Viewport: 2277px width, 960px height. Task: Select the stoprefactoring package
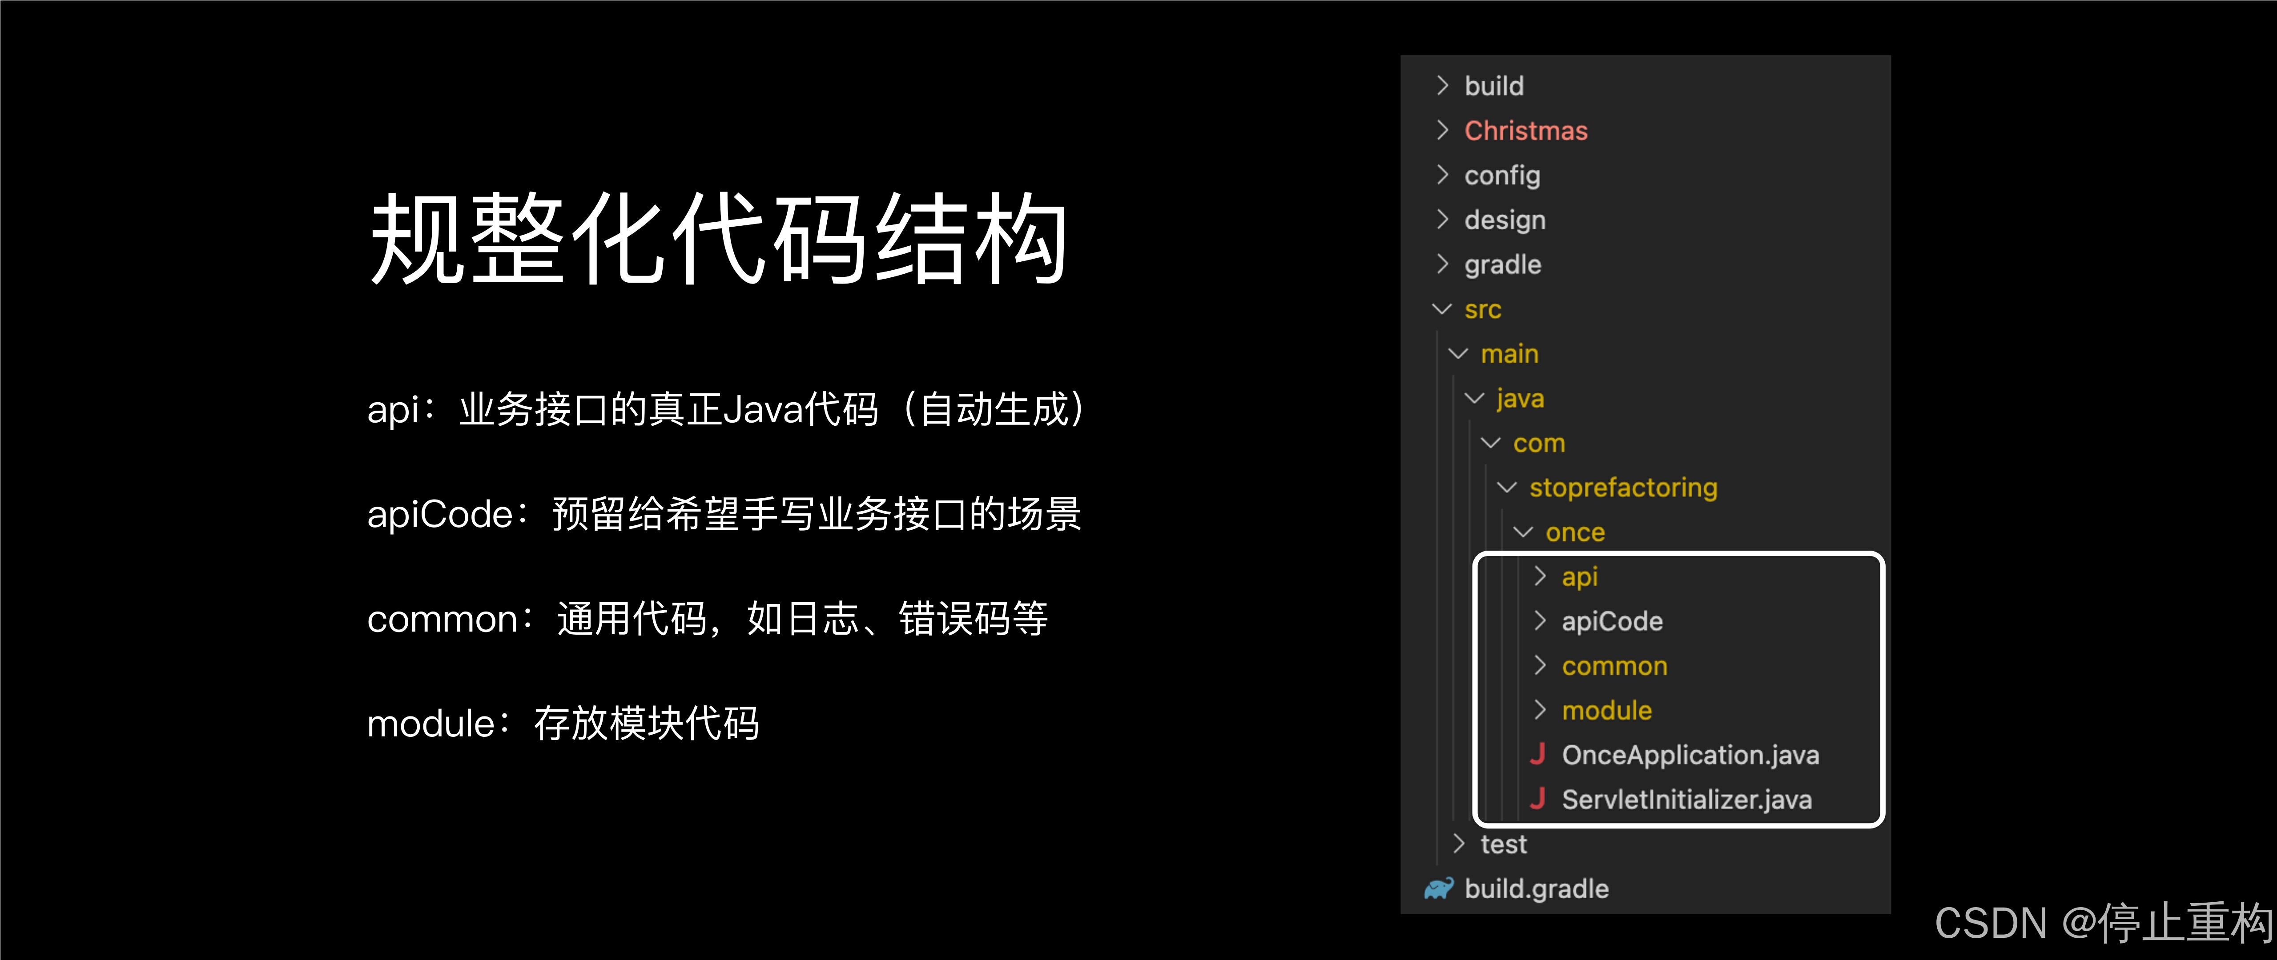pyautogui.click(x=1623, y=487)
